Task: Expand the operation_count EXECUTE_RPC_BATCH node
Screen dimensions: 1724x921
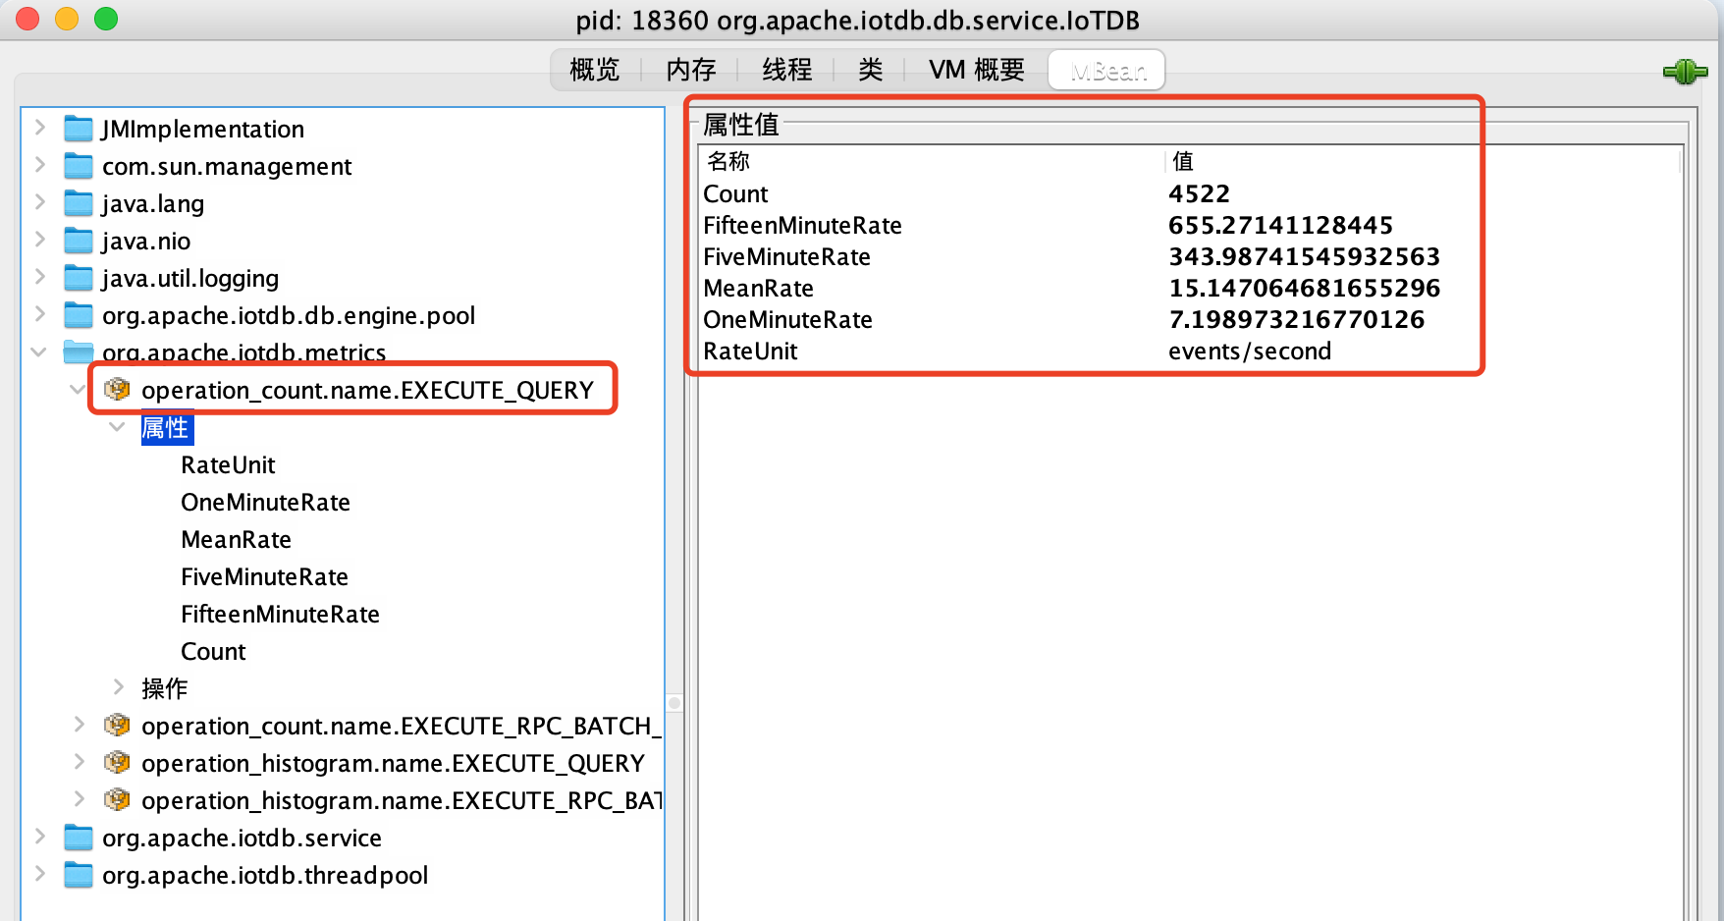Action: click(x=80, y=725)
